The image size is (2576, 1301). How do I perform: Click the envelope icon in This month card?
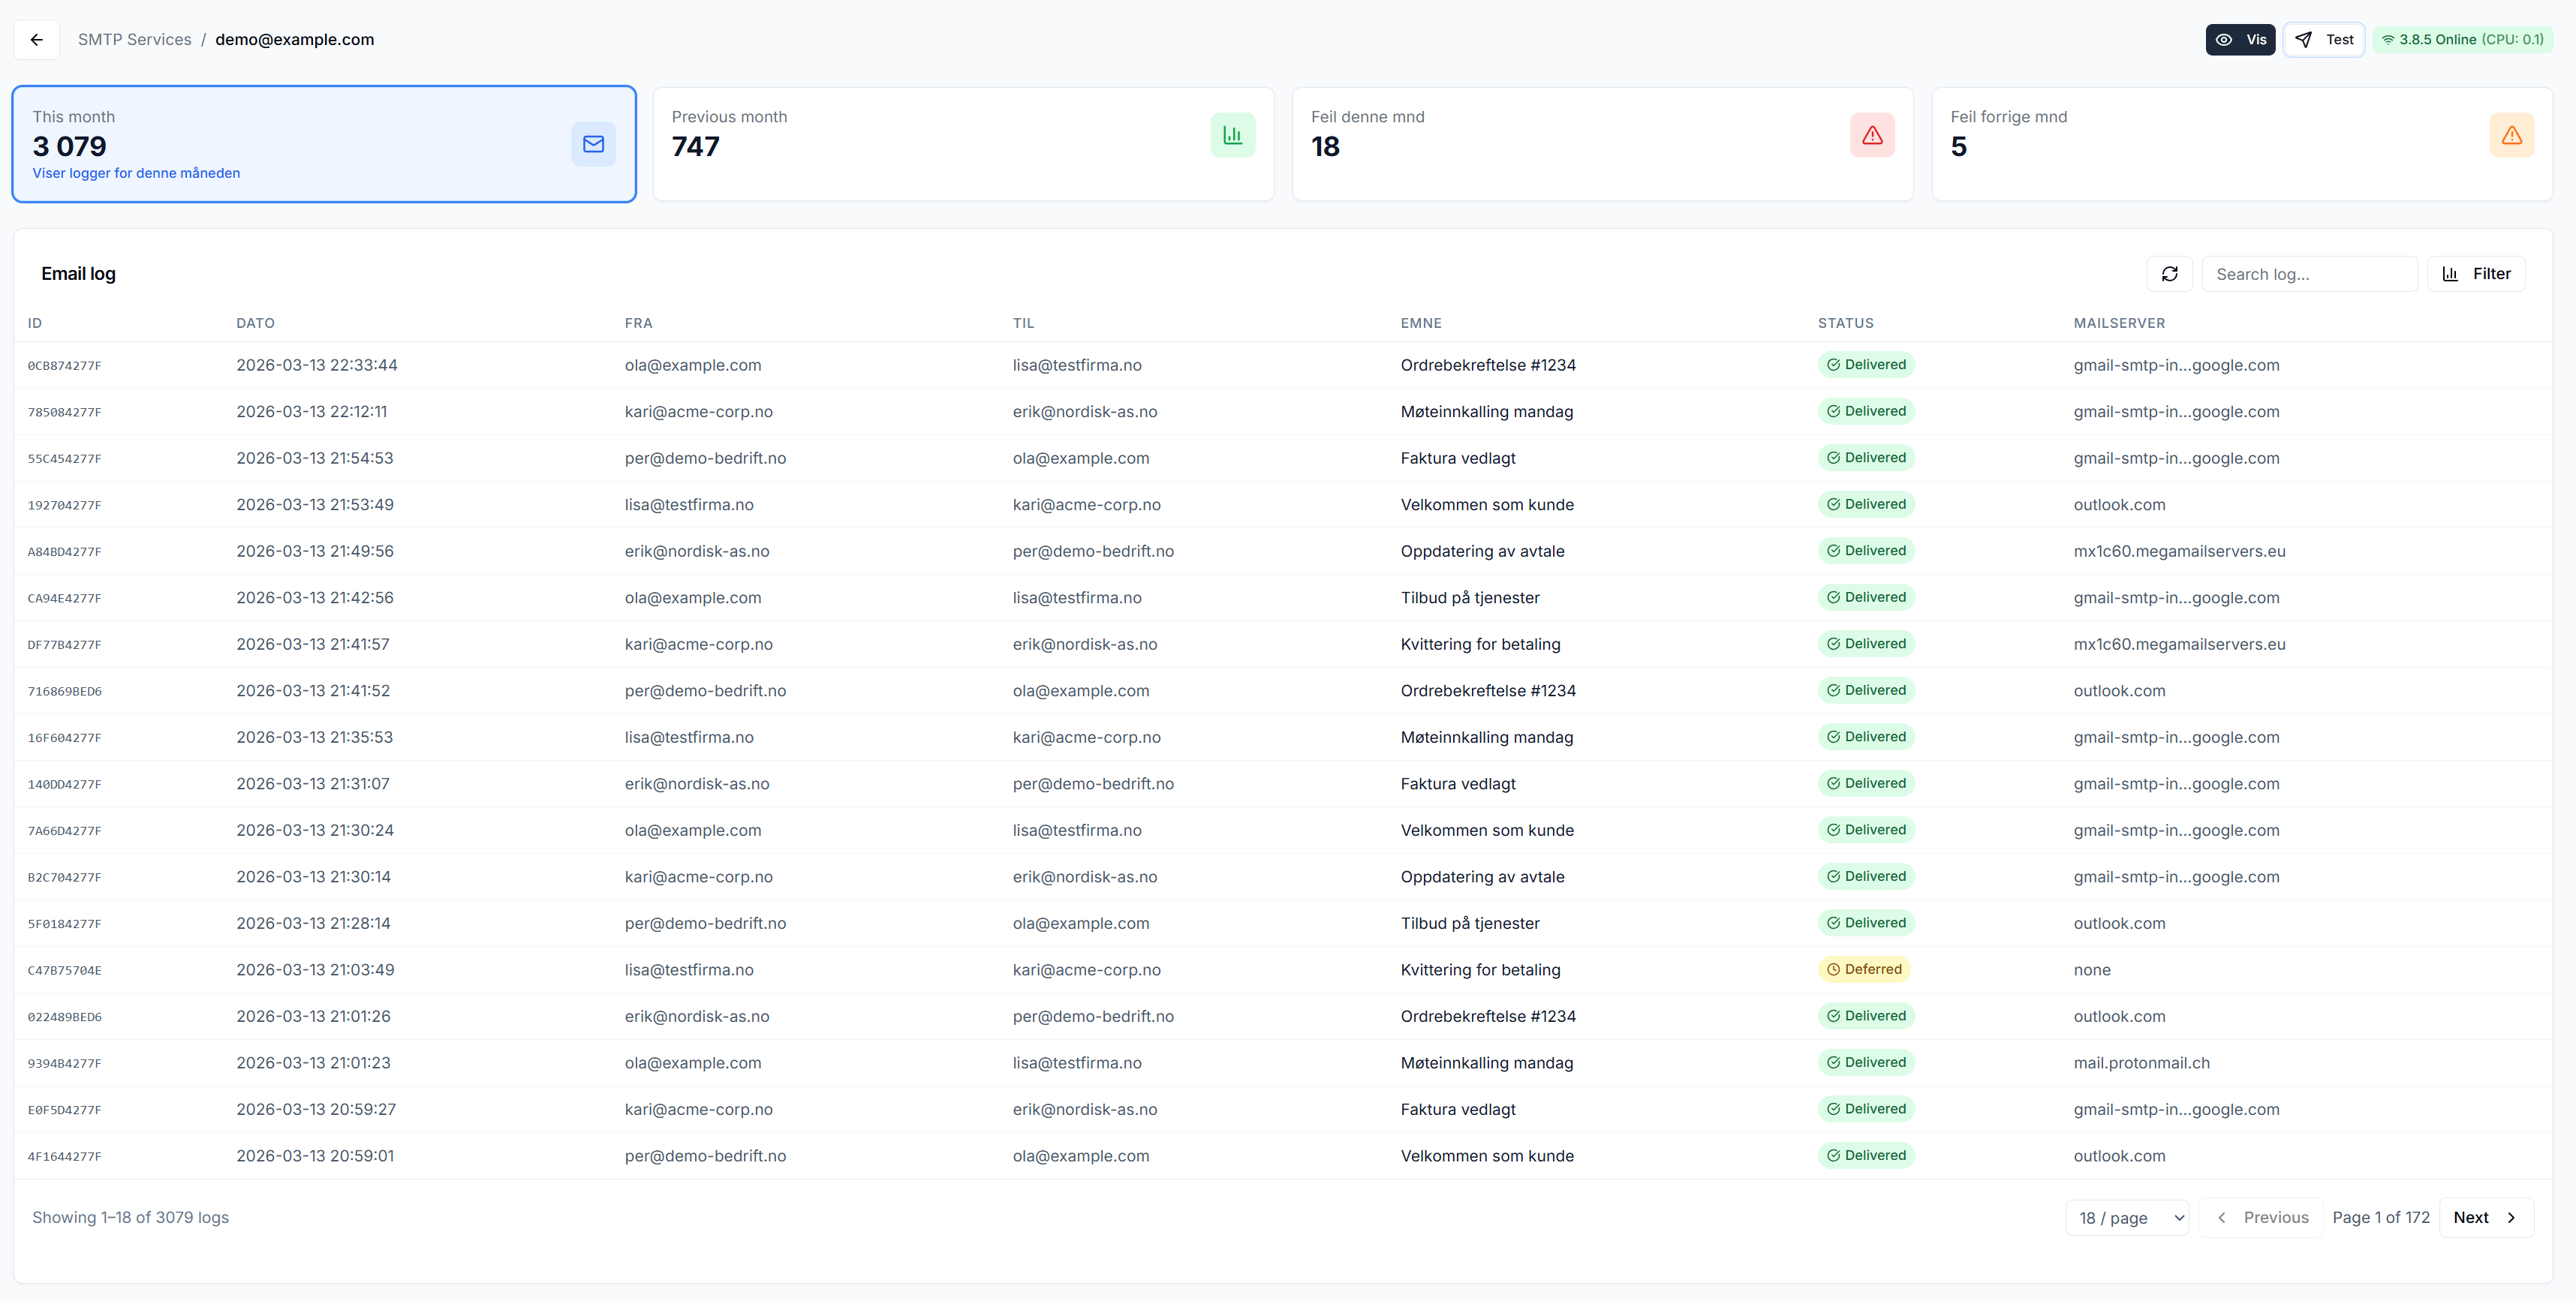(593, 144)
